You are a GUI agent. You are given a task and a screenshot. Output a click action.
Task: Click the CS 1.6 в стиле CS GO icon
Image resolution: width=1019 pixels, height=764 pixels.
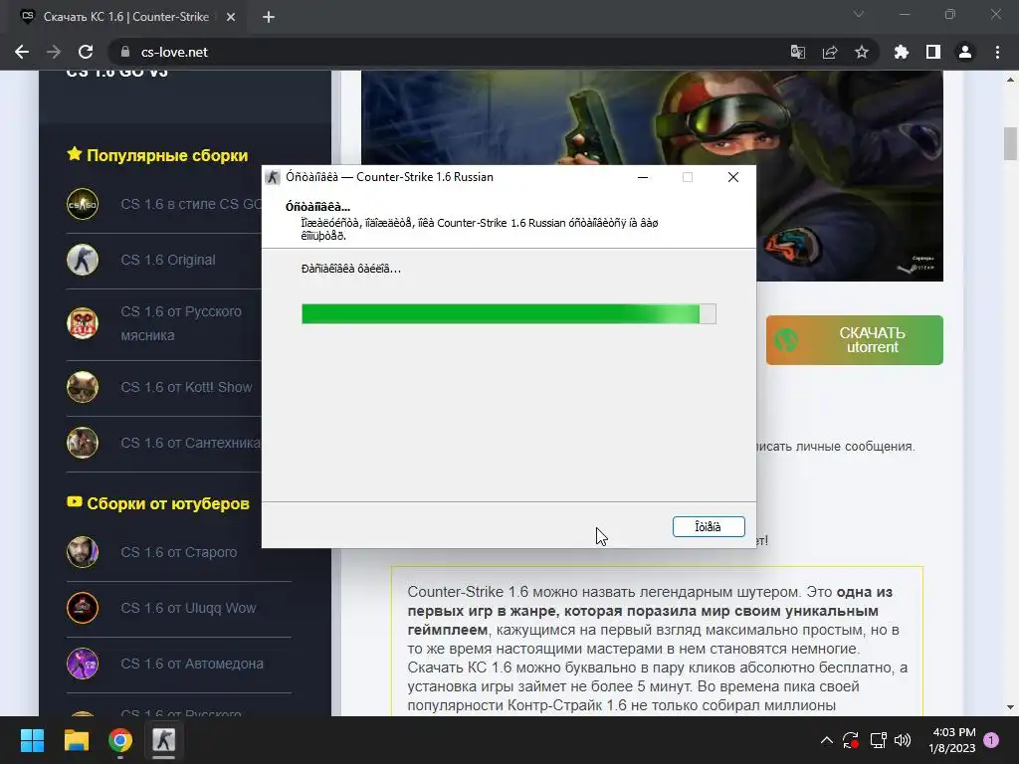point(83,204)
